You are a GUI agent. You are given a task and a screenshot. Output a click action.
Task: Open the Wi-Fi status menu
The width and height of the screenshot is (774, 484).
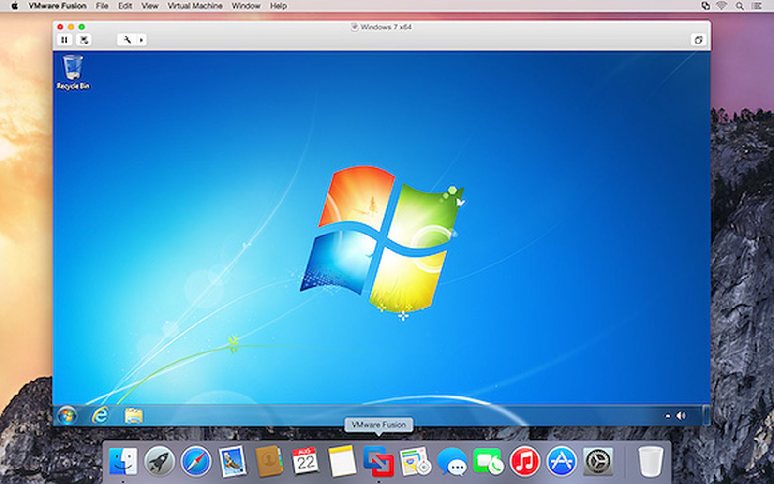[722, 6]
